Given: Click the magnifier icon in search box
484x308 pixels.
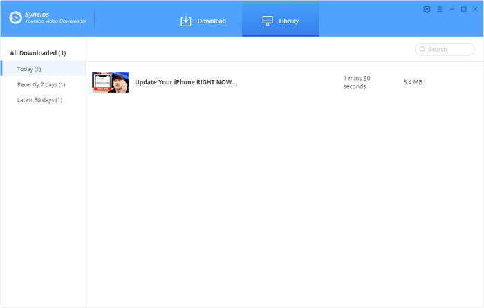Looking at the screenshot, I should [x=422, y=50].
